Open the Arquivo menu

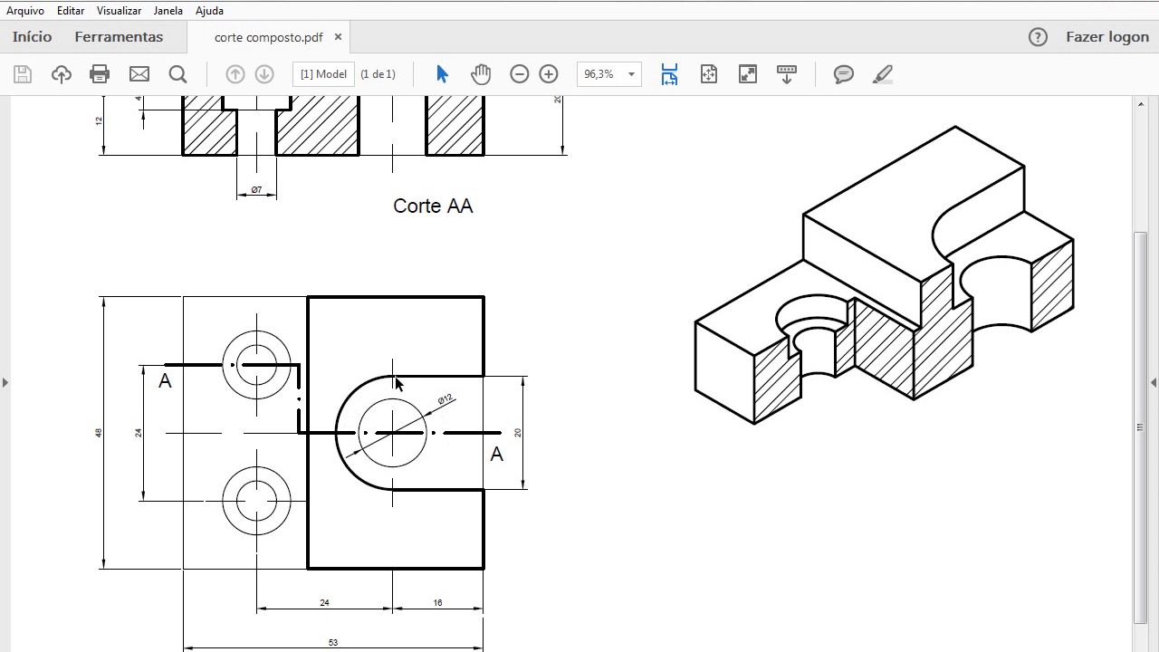(x=25, y=11)
